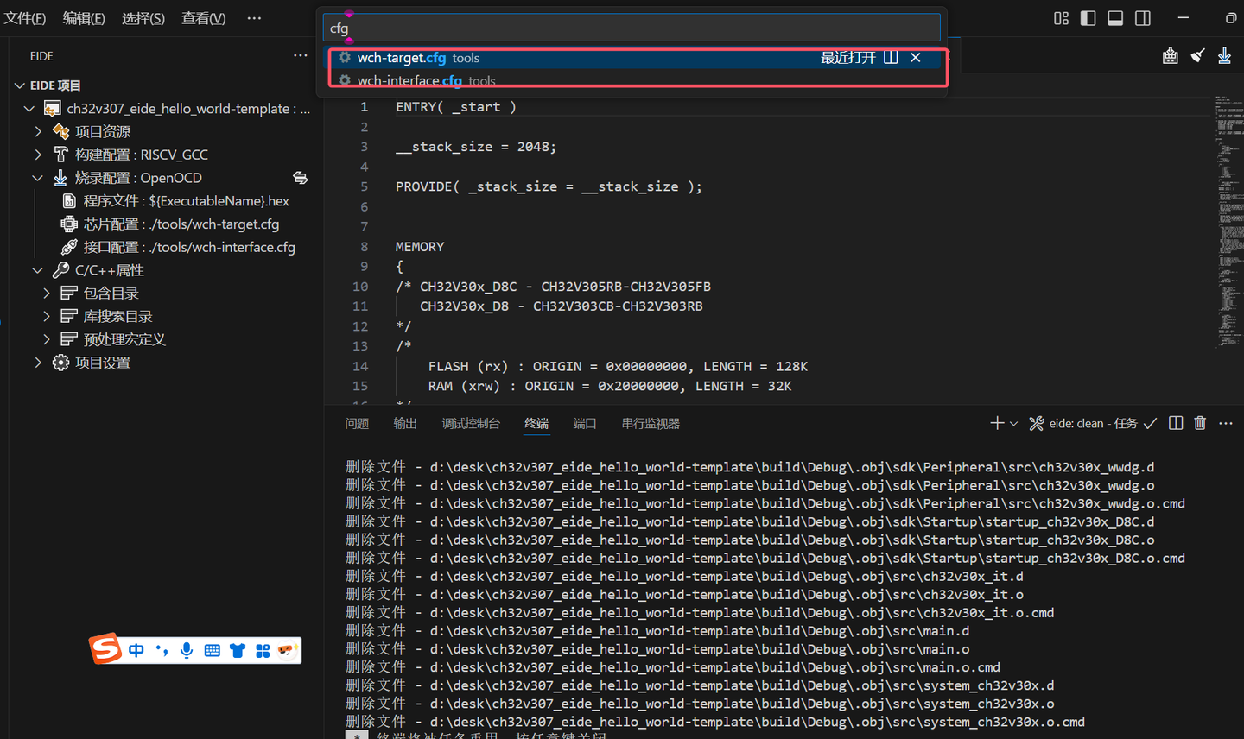Click the EIDE build project icon
The width and height of the screenshot is (1244, 739).
tap(1171, 55)
